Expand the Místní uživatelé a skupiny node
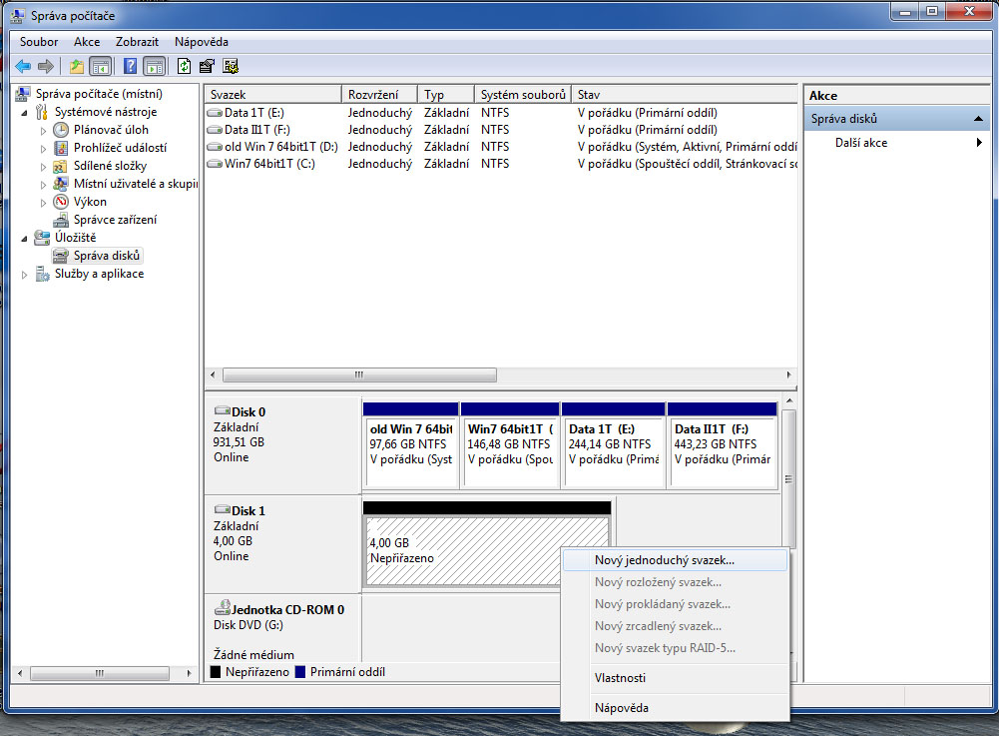The height and width of the screenshot is (736, 999). 43,185
